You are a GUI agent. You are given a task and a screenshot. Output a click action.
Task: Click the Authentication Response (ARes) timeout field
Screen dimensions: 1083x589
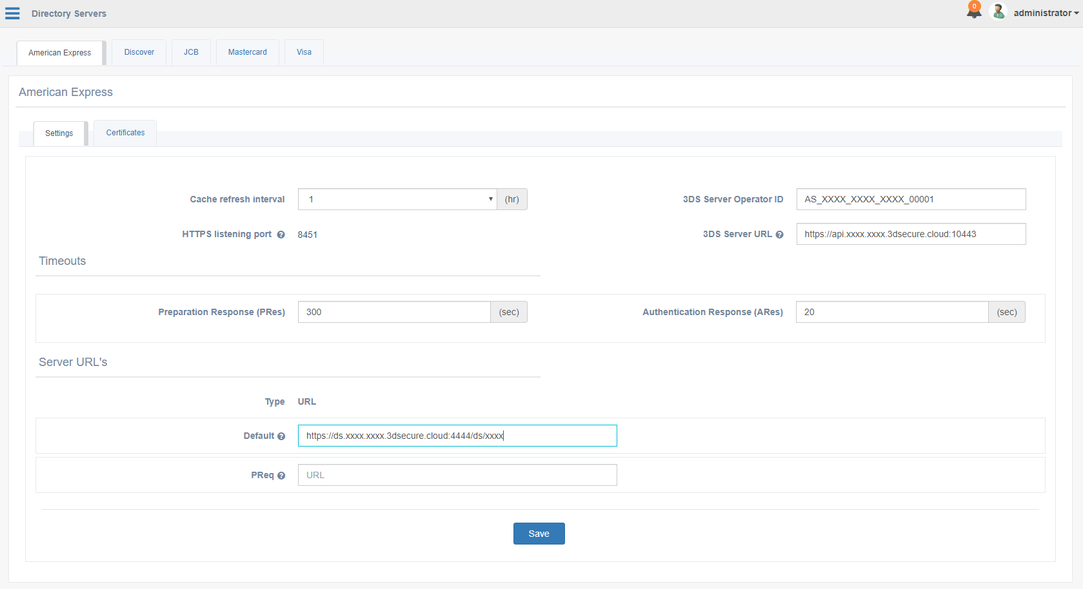pos(891,312)
